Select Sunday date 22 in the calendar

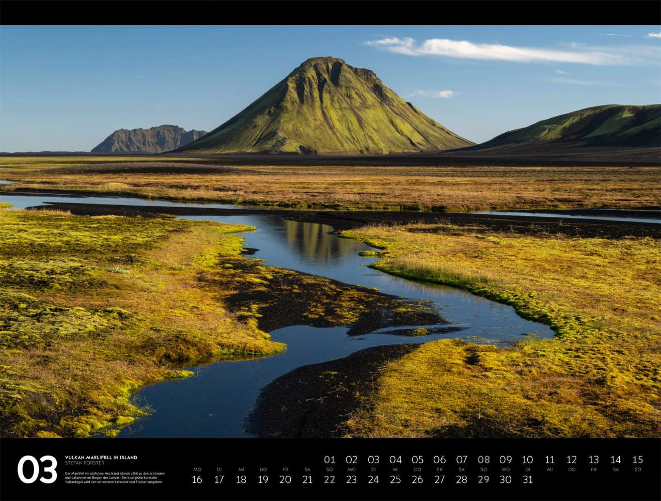329,479
